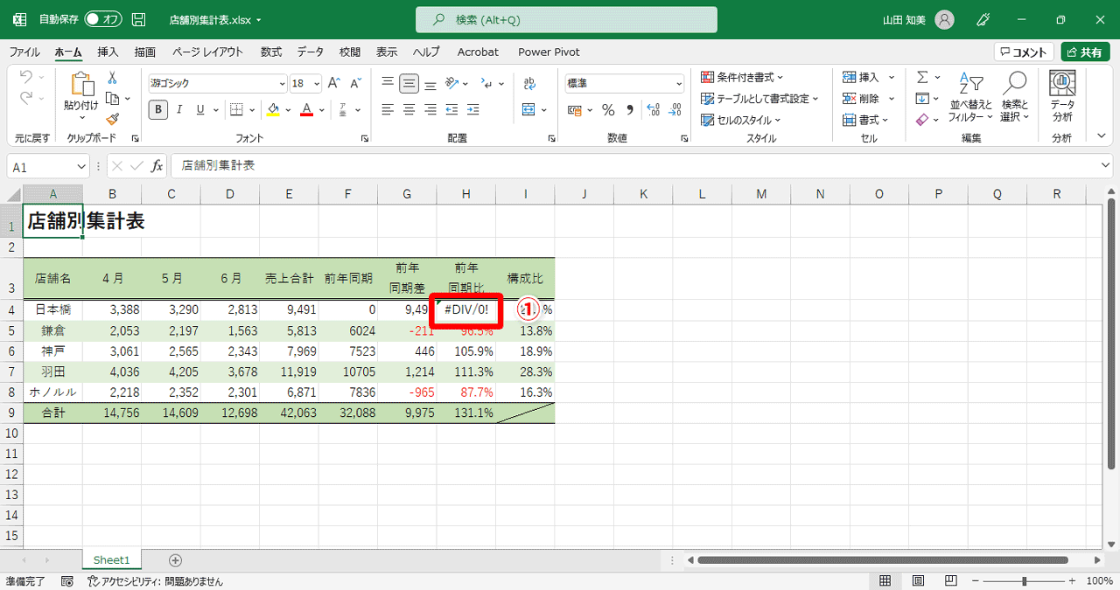Screen dimensions: 1120x590
Task: Apply bold formatting with the B icon
Action: coord(157,109)
